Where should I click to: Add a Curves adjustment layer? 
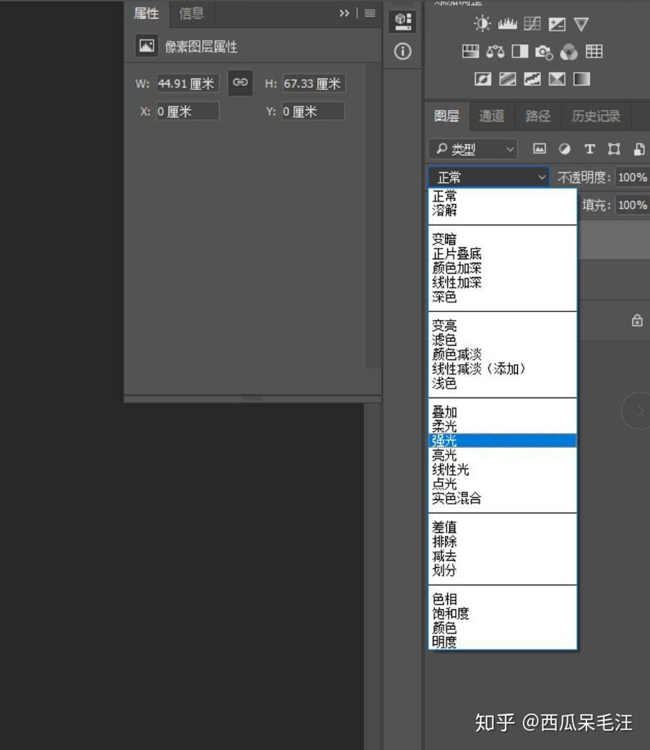(x=532, y=23)
